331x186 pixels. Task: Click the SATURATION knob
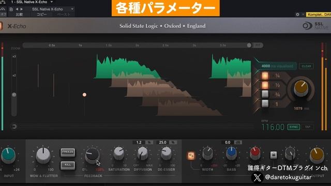click(119, 153)
